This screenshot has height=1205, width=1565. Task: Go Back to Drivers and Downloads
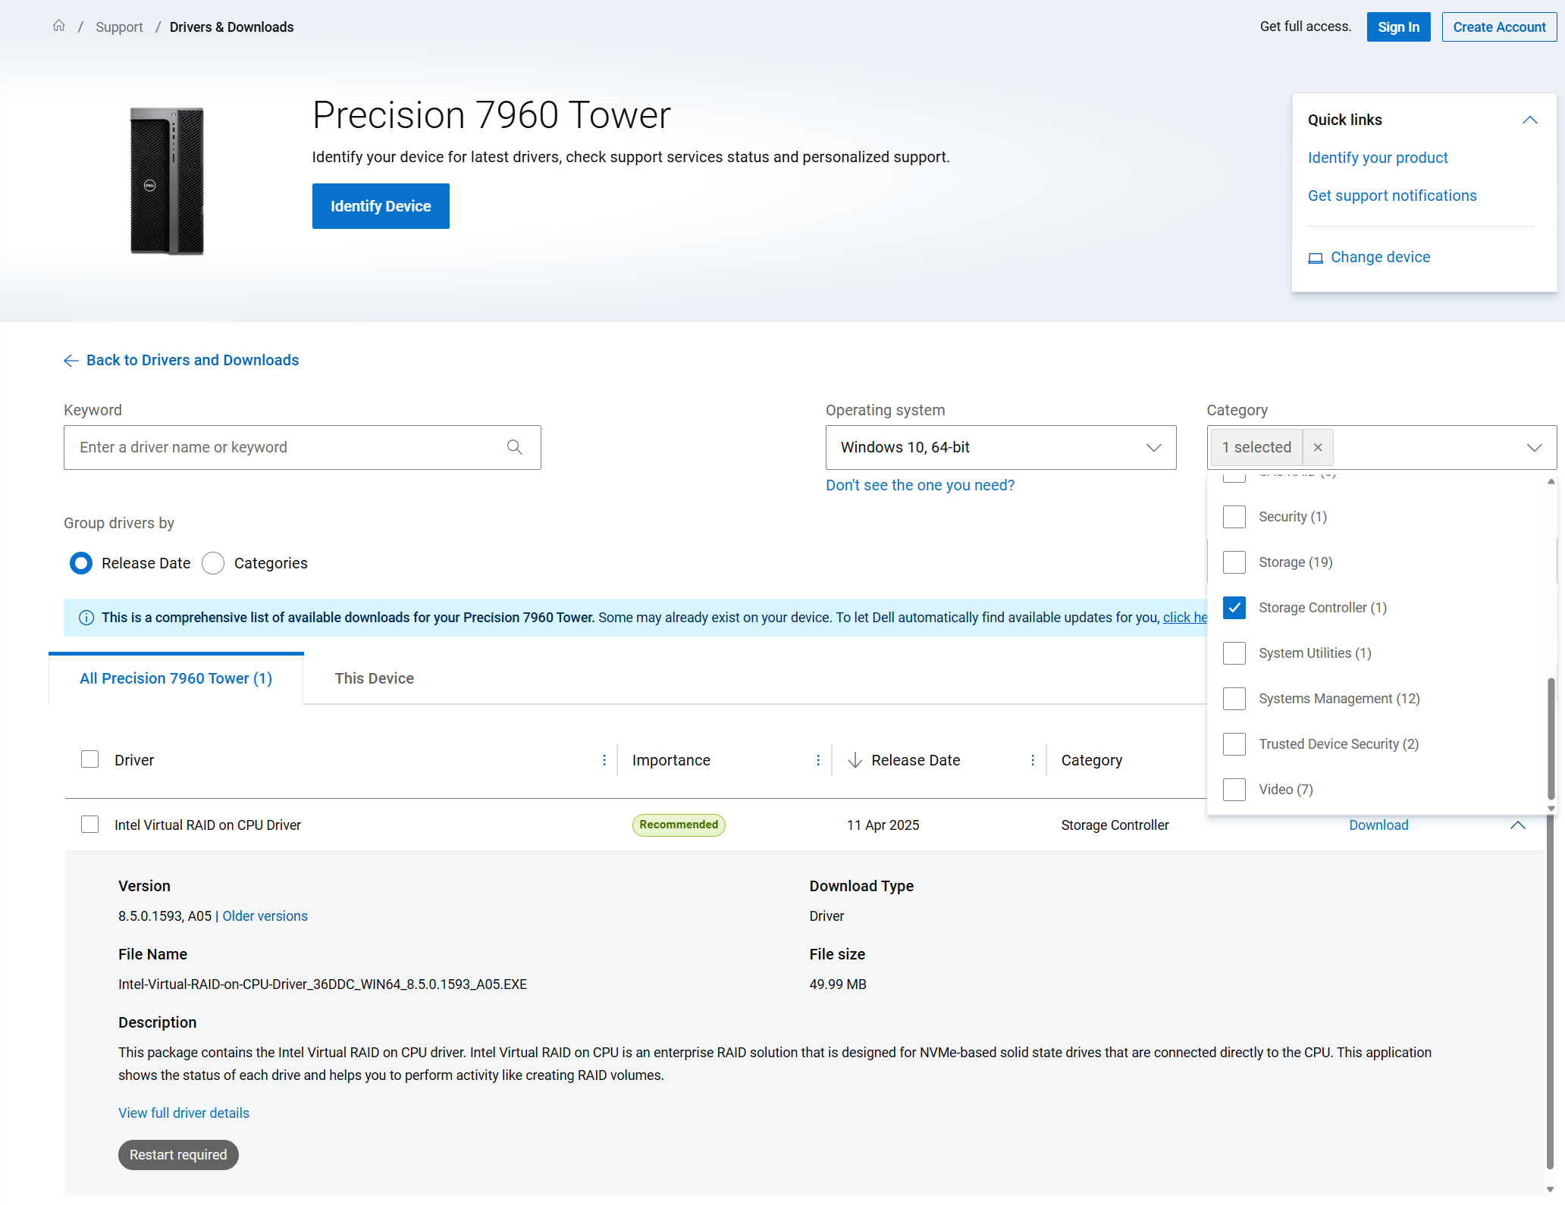(193, 360)
